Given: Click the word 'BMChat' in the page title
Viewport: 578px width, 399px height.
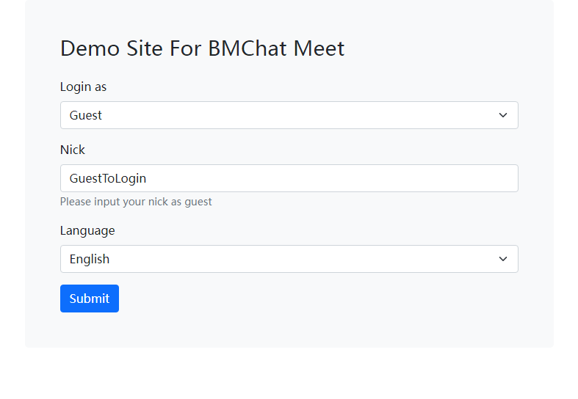Looking at the screenshot, I should [248, 48].
